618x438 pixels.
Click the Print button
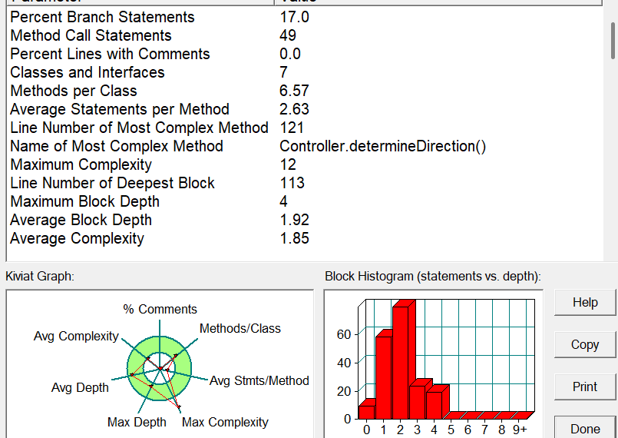(585, 387)
